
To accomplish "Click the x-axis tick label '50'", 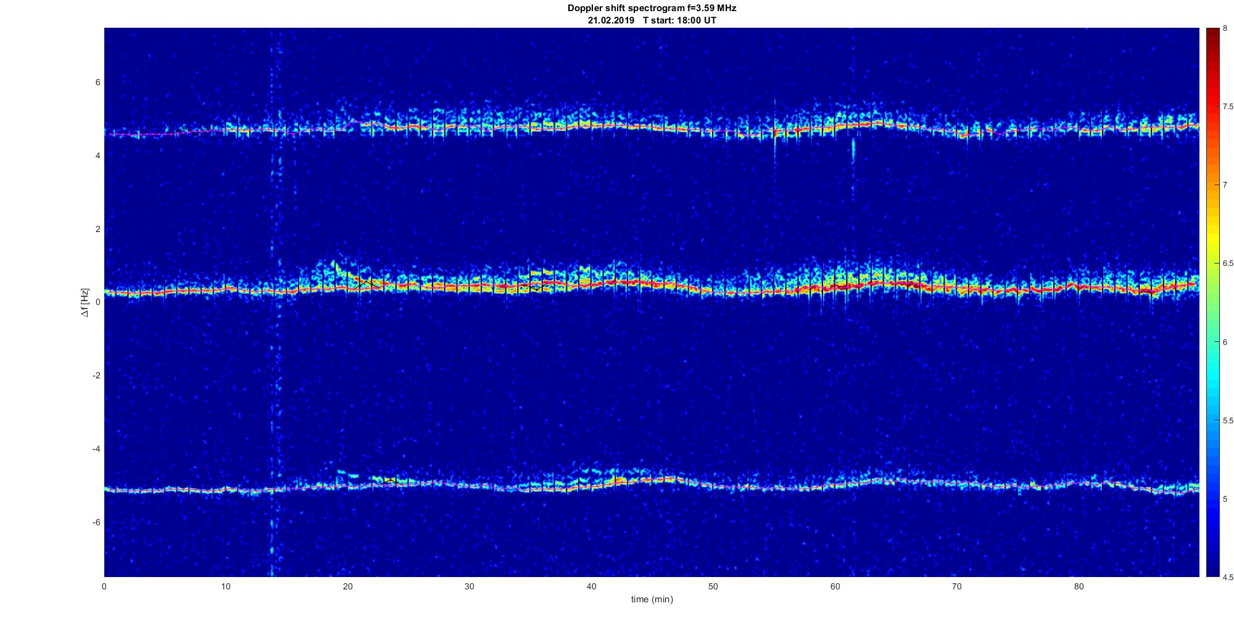I will point(713,586).
